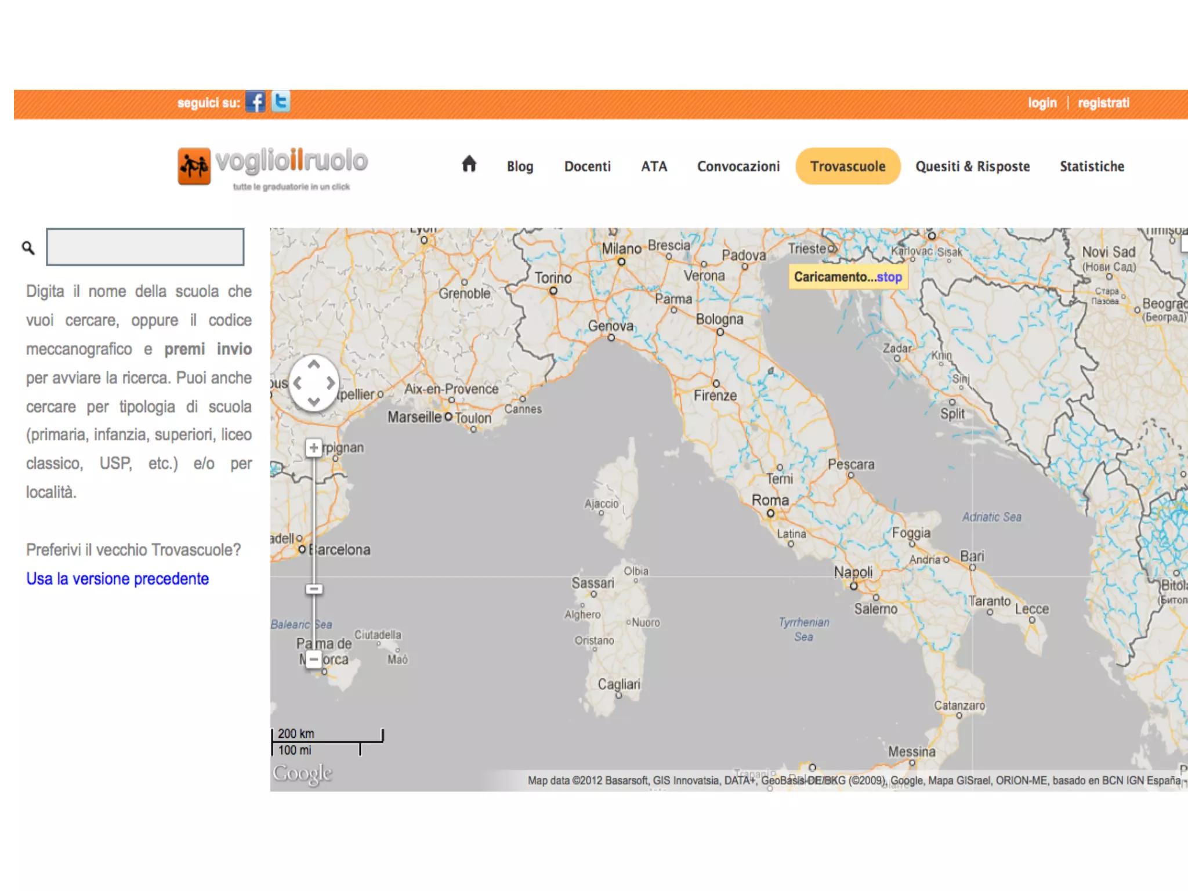This screenshot has height=891, width=1188.
Task: Click the Venezia... Trieste city label
Action: click(x=807, y=249)
